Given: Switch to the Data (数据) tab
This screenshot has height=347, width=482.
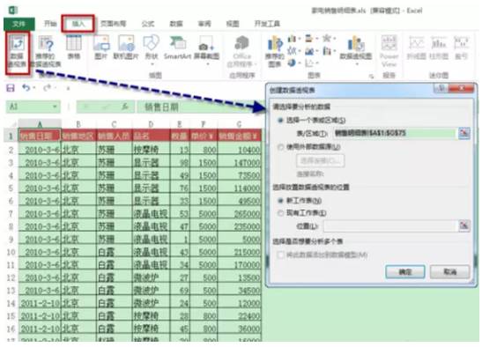Looking at the screenshot, I should click(176, 24).
